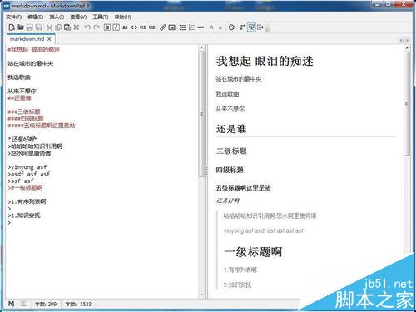Insert an unordered bullet list

(183, 27)
